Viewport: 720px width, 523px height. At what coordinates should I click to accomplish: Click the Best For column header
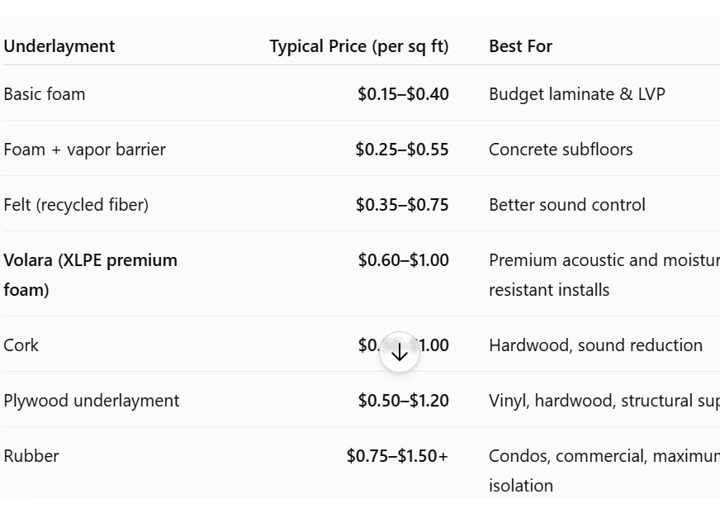coord(520,46)
